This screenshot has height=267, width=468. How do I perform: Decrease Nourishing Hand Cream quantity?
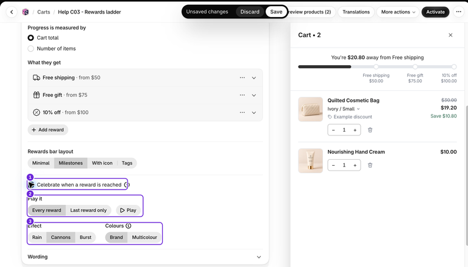pos(333,165)
